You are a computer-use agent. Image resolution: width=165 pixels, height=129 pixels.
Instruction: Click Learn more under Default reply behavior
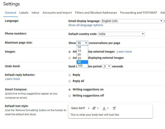coord(12,79)
